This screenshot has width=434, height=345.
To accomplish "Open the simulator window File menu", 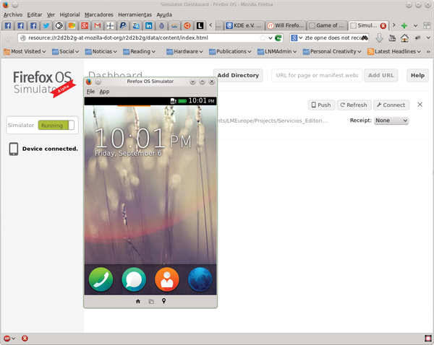I will (90, 92).
